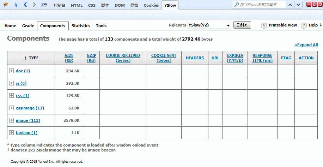Expand the image (113) component group
This screenshot has height=167, width=323.
11,120
